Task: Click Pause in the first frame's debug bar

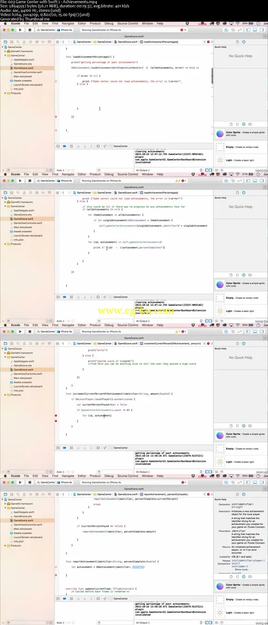Action: point(71,146)
